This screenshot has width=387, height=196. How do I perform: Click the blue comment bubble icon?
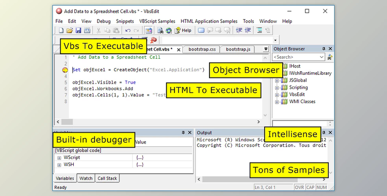tap(201, 30)
